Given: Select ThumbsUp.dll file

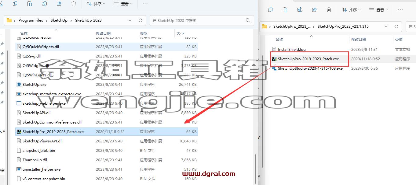Looking at the screenshot, I should (x=107, y=160).
